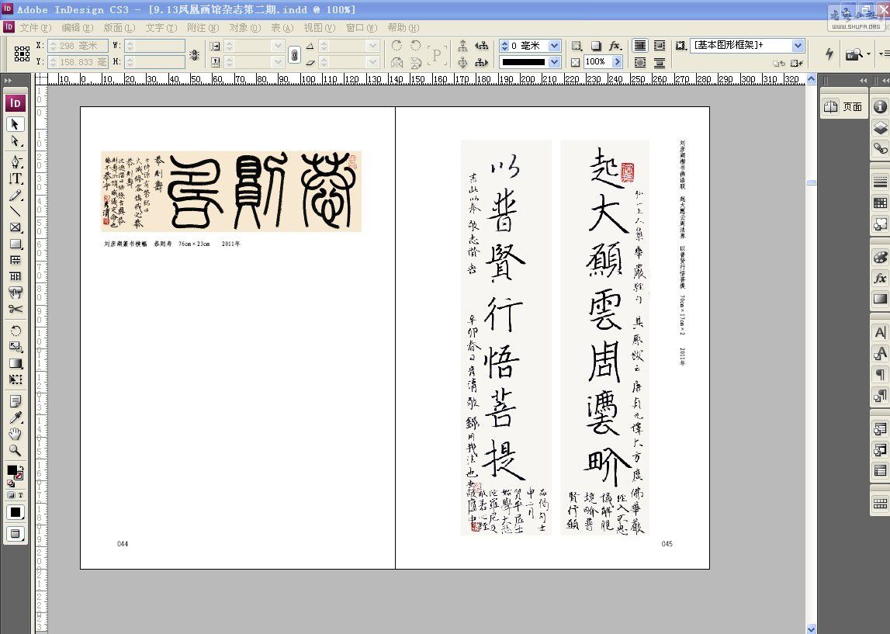Viewport: 890px width, 634px height.
Task: Click the Flip Horizontal icon
Action: pyautogui.click(x=397, y=62)
